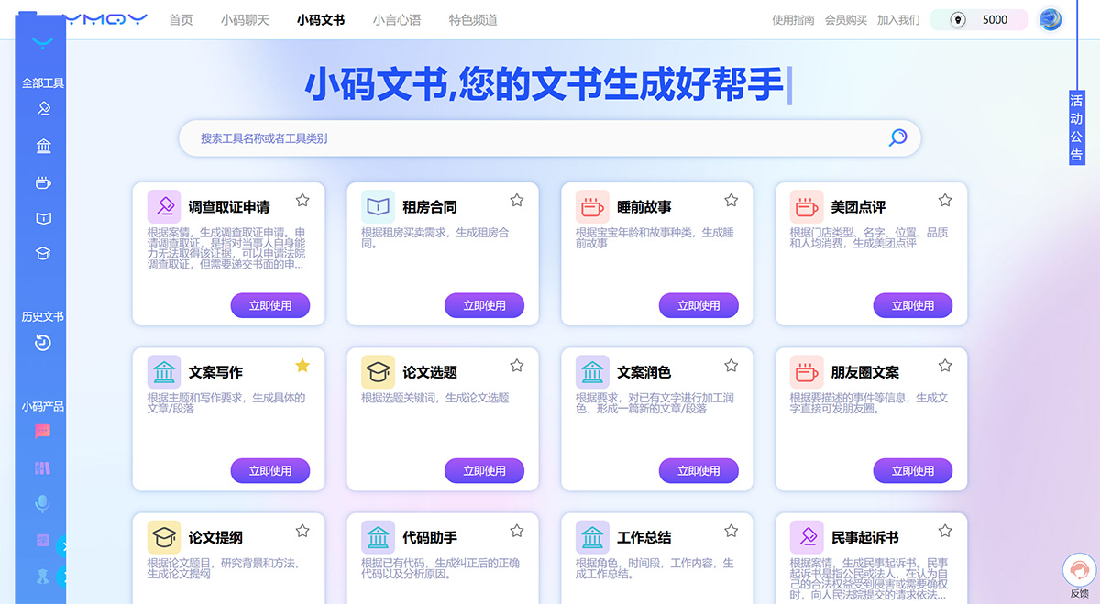Click the search magnifier icon in search bar
This screenshot has width=1100, height=604.
click(x=897, y=137)
